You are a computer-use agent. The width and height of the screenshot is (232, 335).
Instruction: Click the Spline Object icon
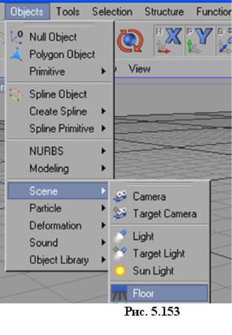16,94
